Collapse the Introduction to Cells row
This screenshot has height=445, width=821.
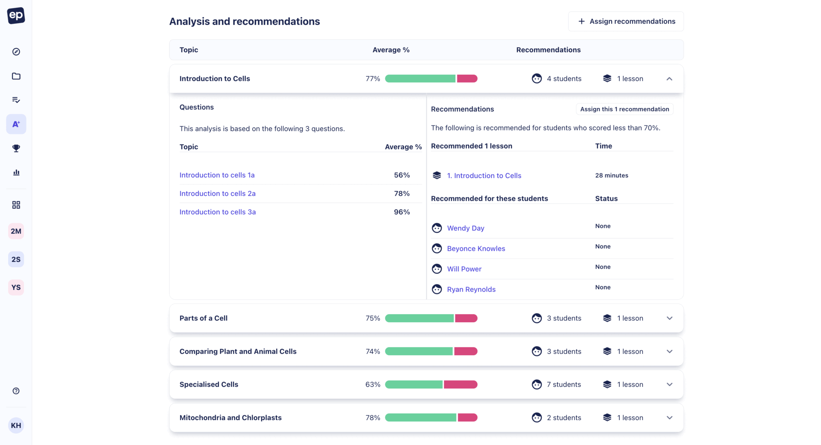[669, 79]
